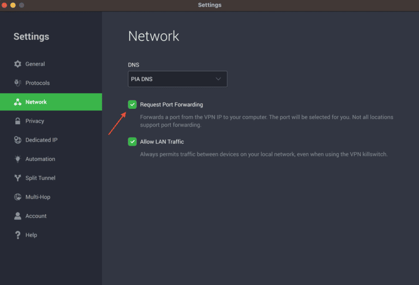This screenshot has width=419, height=285.
Task: Click the Help question mark icon
Action: (17, 235)
